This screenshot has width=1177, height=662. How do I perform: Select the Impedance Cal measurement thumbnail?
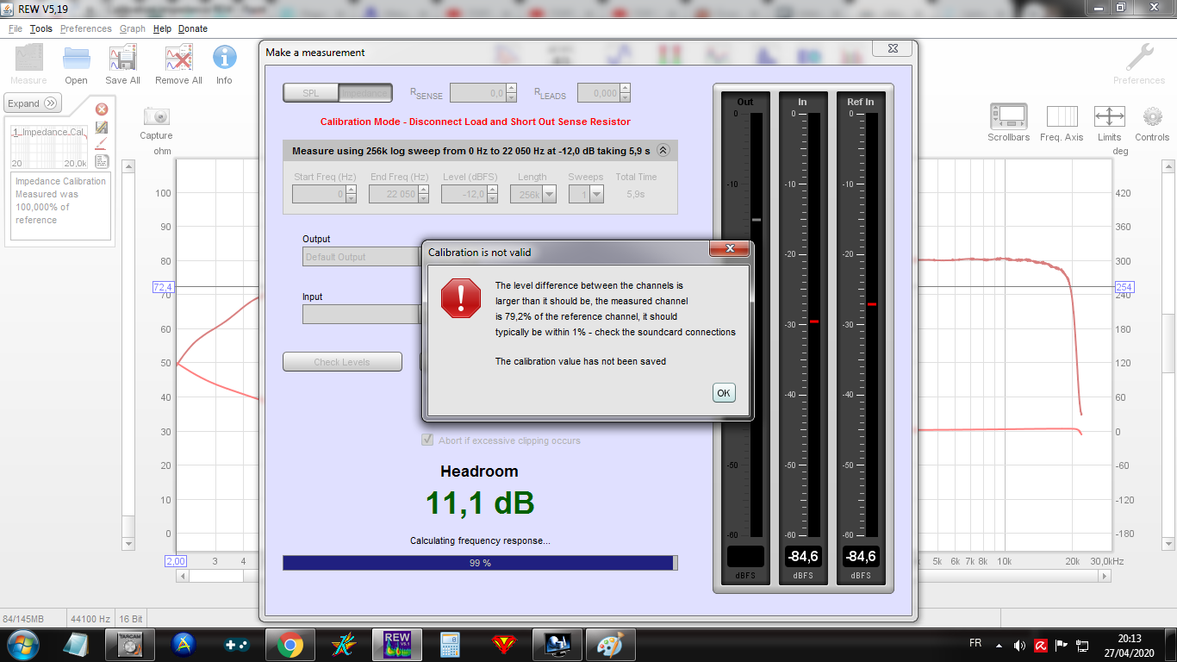coord(49,147)
